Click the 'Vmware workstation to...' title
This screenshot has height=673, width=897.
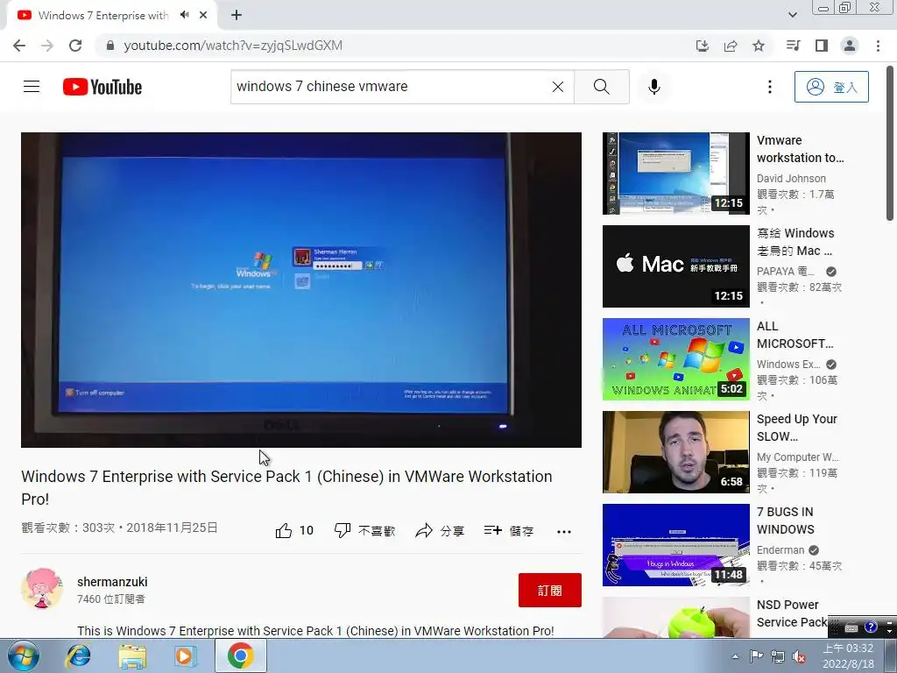801,149
